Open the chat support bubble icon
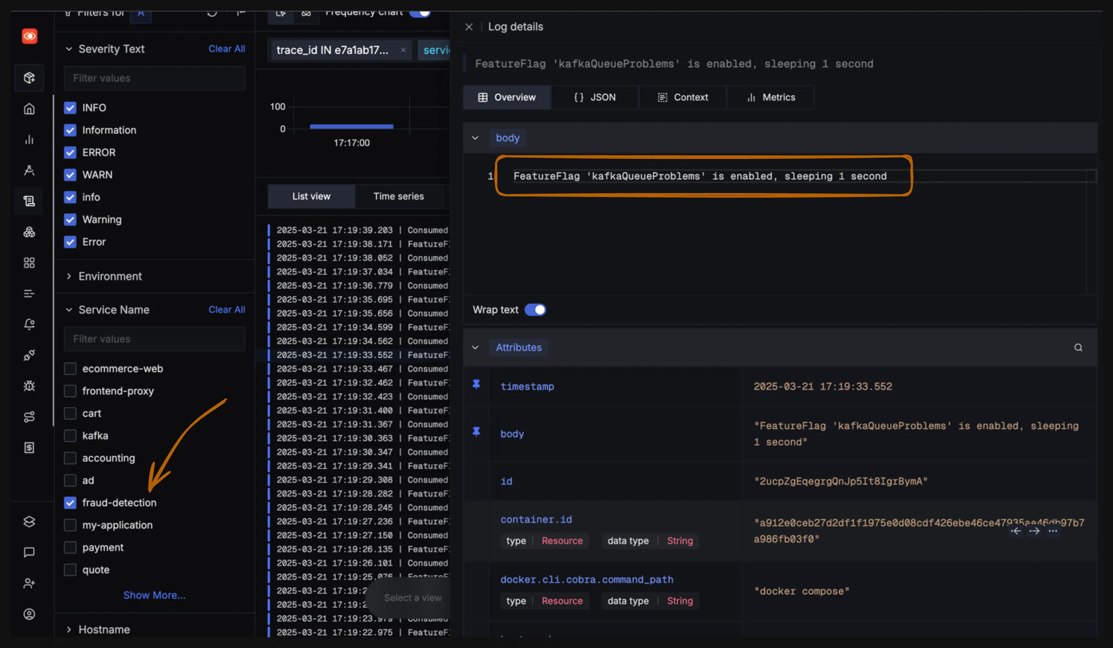1113x648 pixels. 29,552
